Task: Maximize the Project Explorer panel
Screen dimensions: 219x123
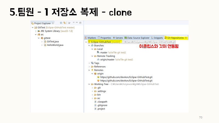Action: click(x=80, y=23)
